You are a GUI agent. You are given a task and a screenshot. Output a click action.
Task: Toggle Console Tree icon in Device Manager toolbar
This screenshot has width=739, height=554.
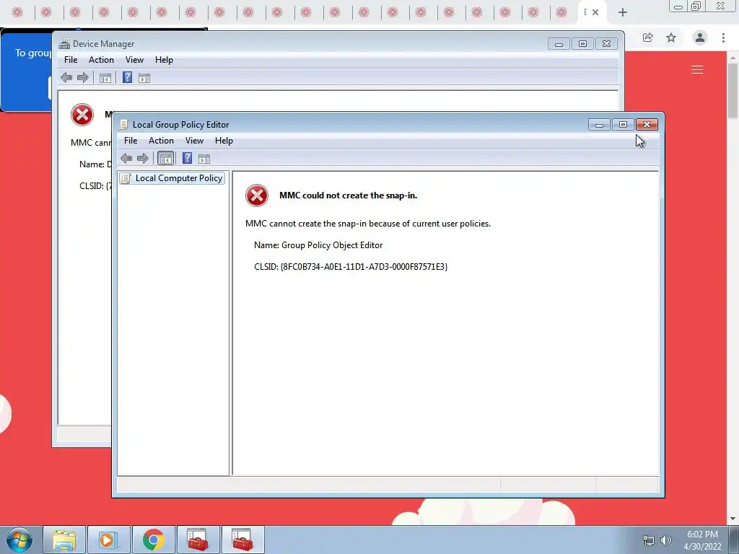105,78
